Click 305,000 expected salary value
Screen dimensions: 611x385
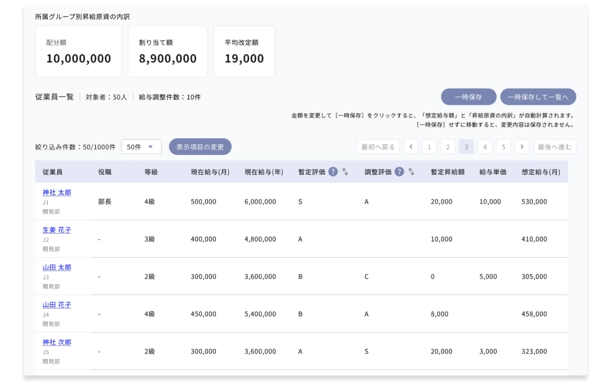(x=534, y=276)
